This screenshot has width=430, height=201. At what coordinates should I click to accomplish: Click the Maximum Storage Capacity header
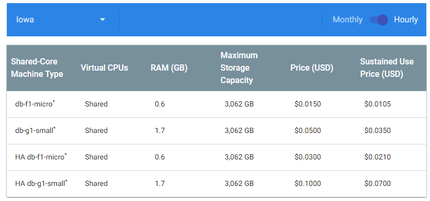pyautogui.click(x=239, y=68)
